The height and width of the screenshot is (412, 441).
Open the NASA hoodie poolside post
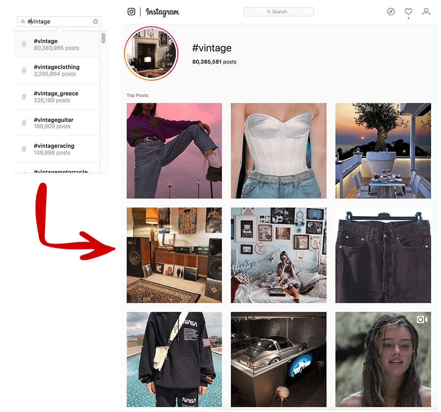point(174,360)
